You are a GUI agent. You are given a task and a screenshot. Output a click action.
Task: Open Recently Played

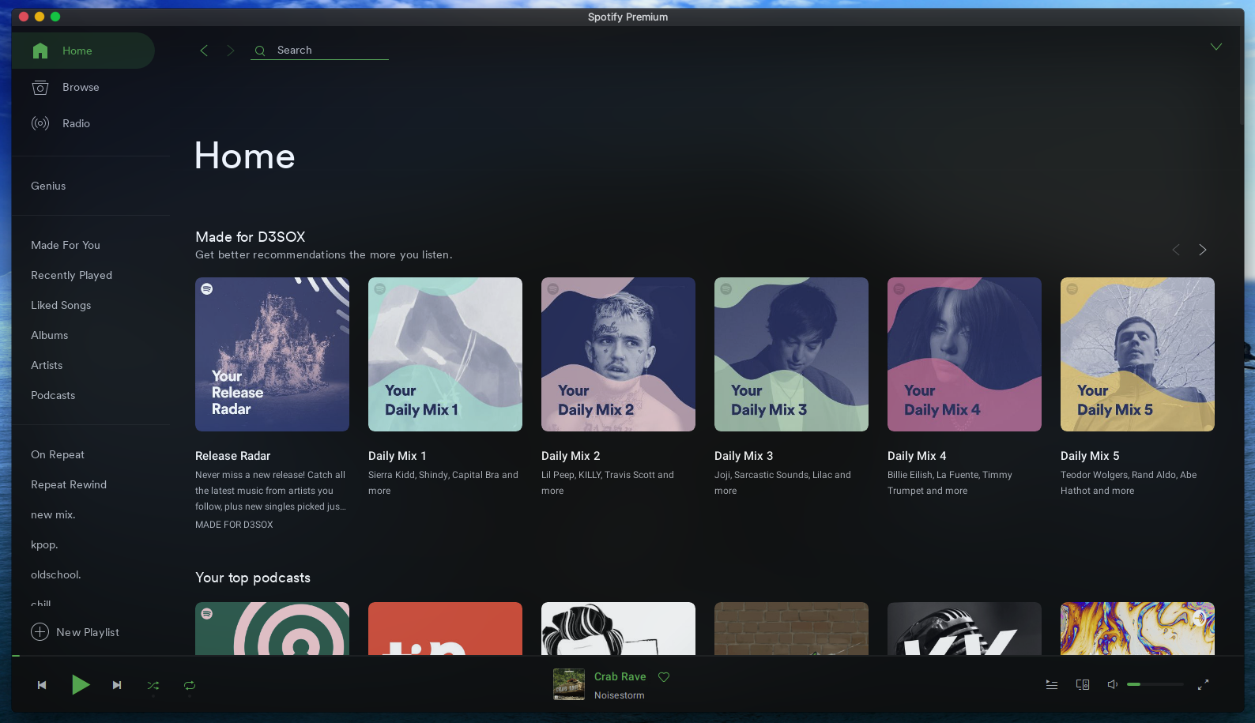pos(71,275)
